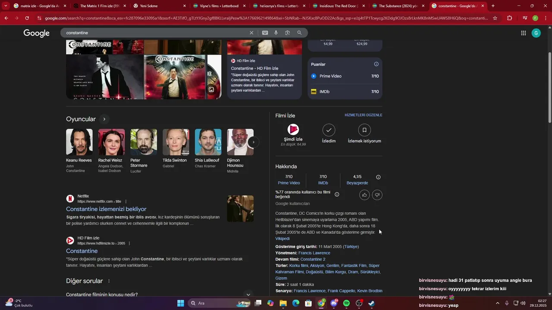Open the 'Korku filmi' genre link

[x=298, y=266]
